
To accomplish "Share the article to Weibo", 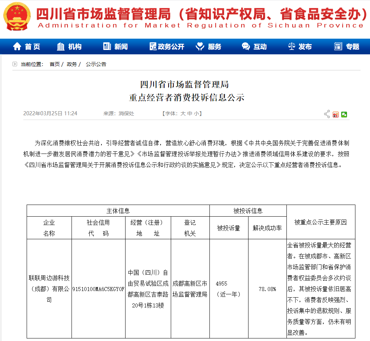I will [x=336, y=115].
